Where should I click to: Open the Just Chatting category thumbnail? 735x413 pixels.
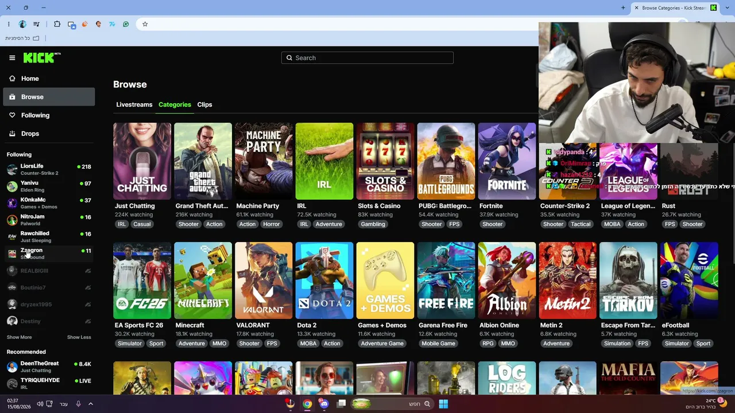[x=142, y=161]
